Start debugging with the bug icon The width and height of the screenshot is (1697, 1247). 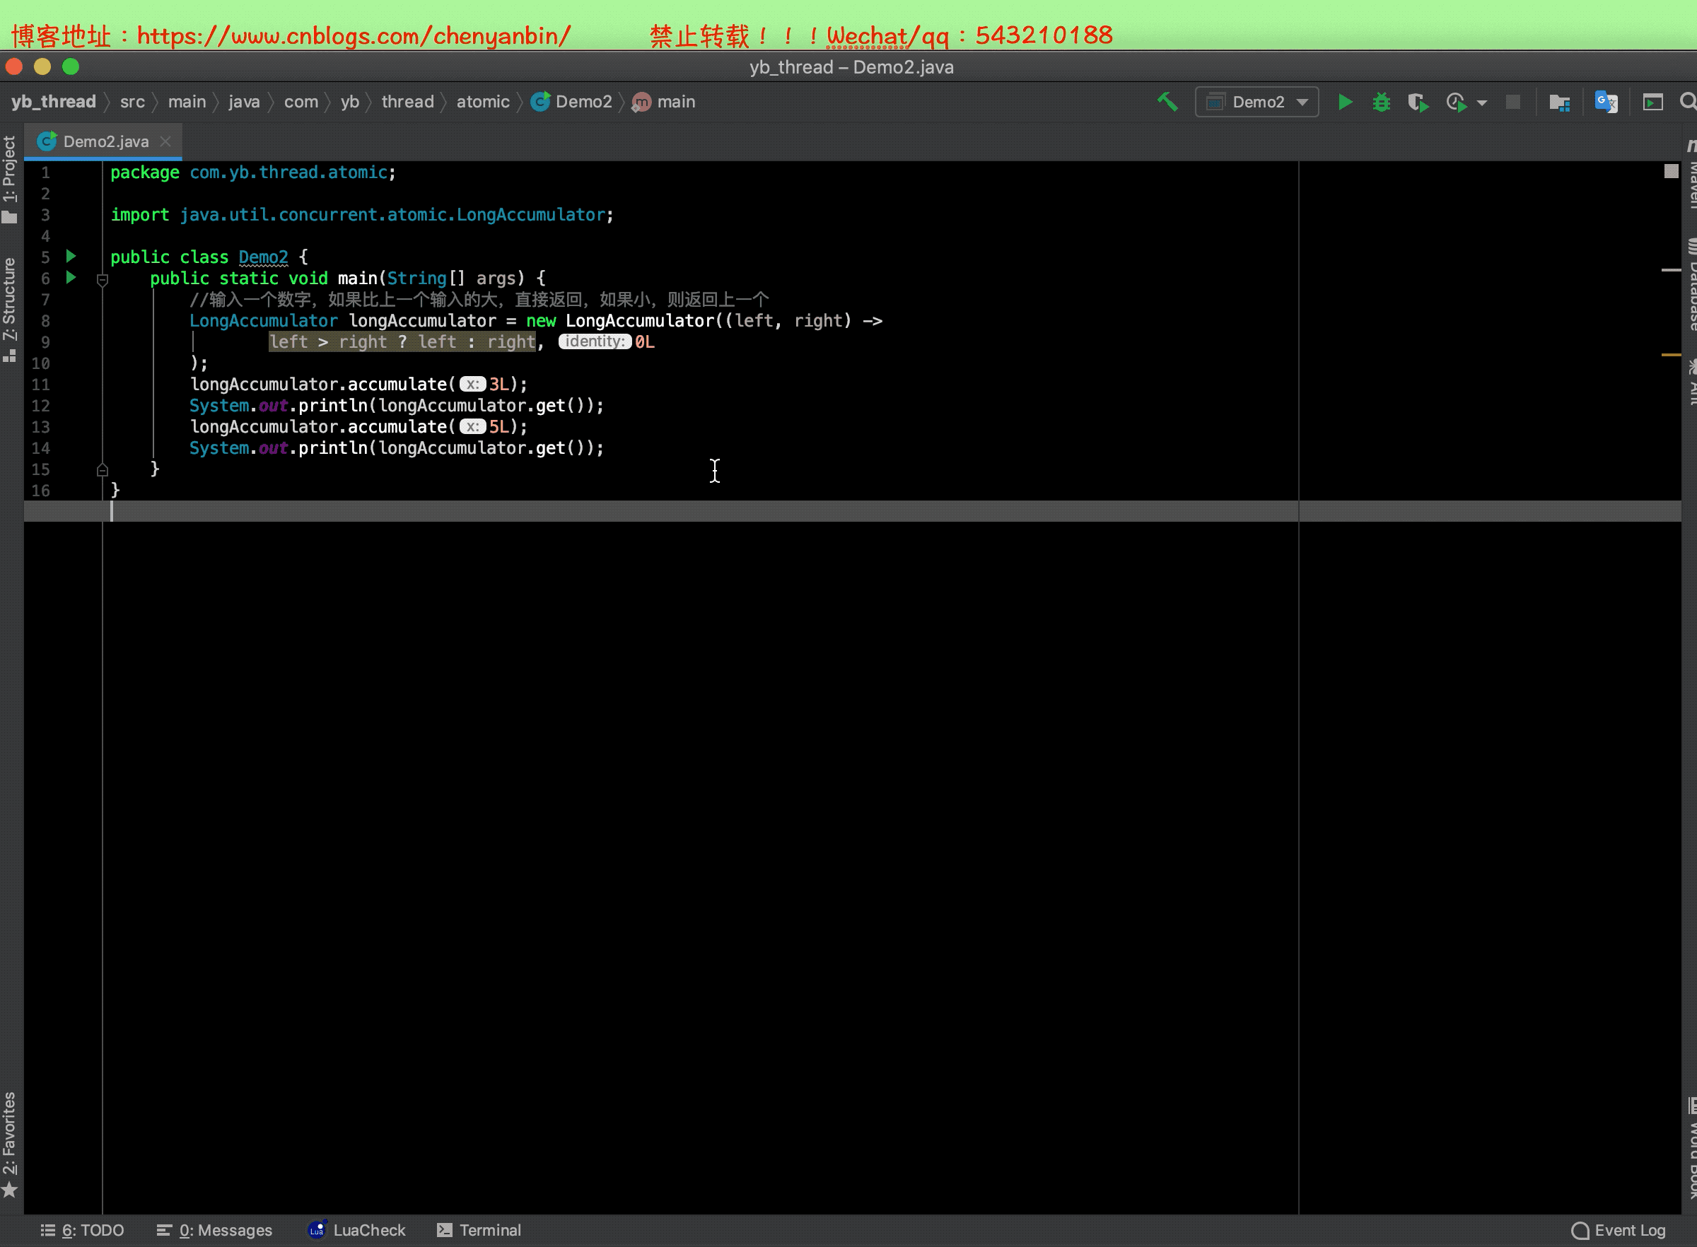click(1381, 102)
